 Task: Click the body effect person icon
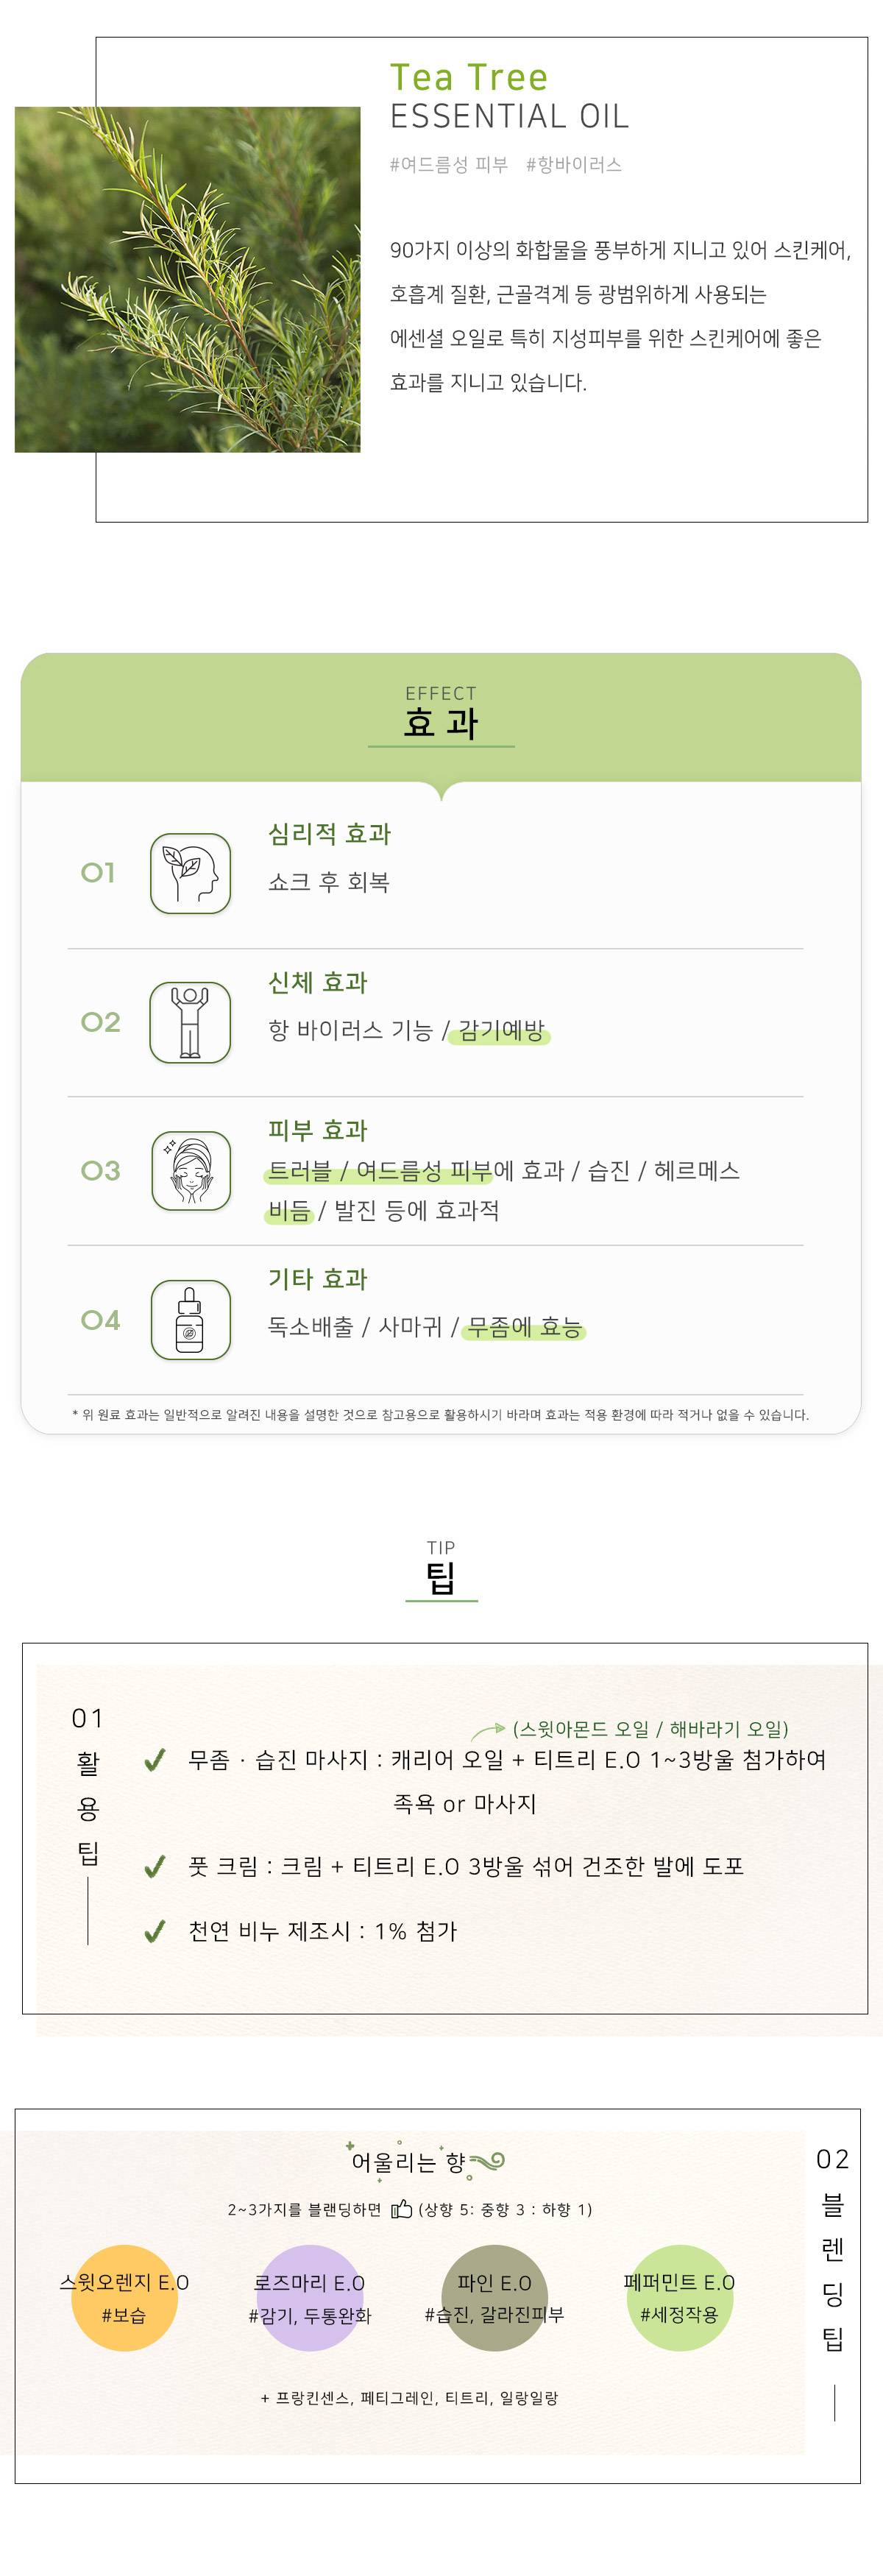190,1022
